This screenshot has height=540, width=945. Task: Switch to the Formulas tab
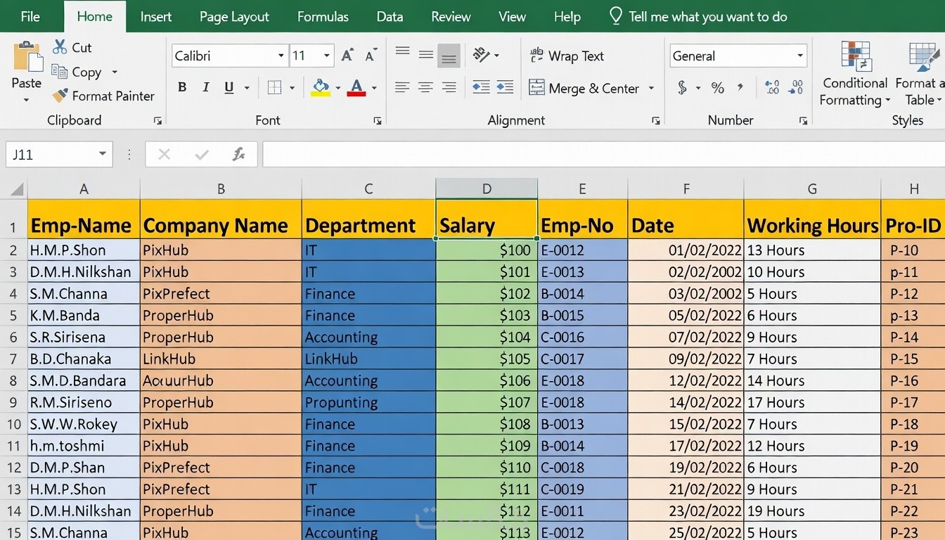click(x=323, y=16)
